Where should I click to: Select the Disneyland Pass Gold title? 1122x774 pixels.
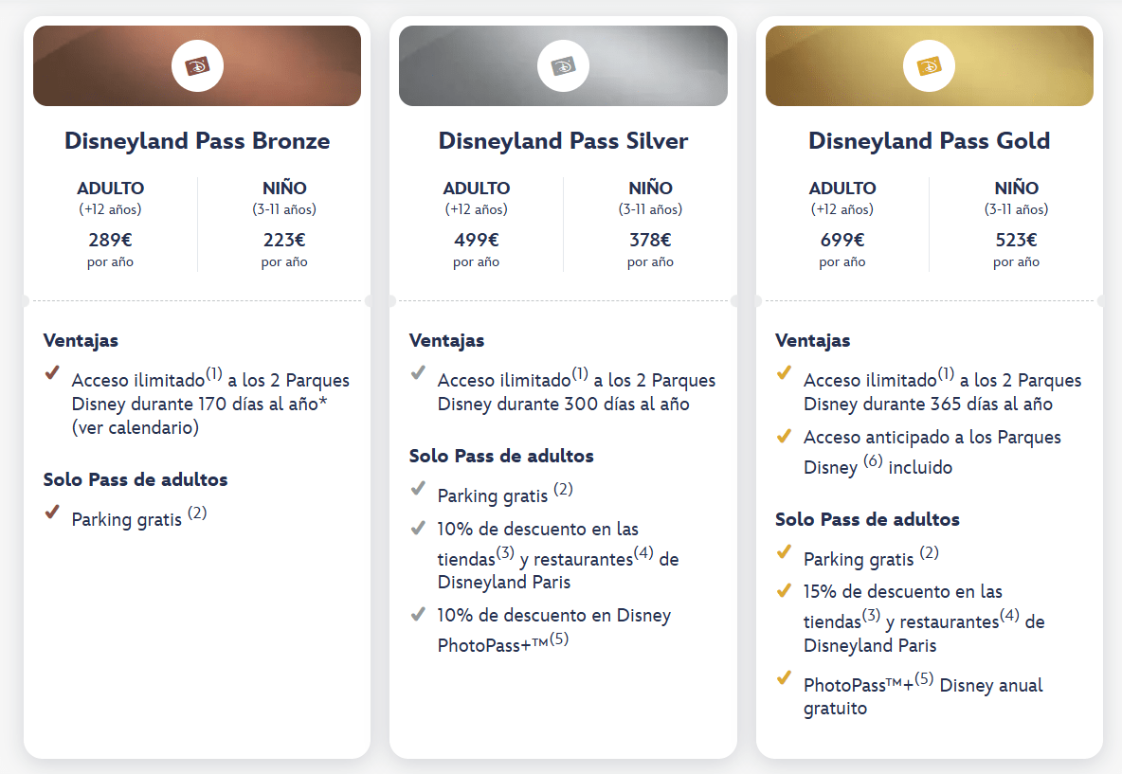click(x=929, y=141)
